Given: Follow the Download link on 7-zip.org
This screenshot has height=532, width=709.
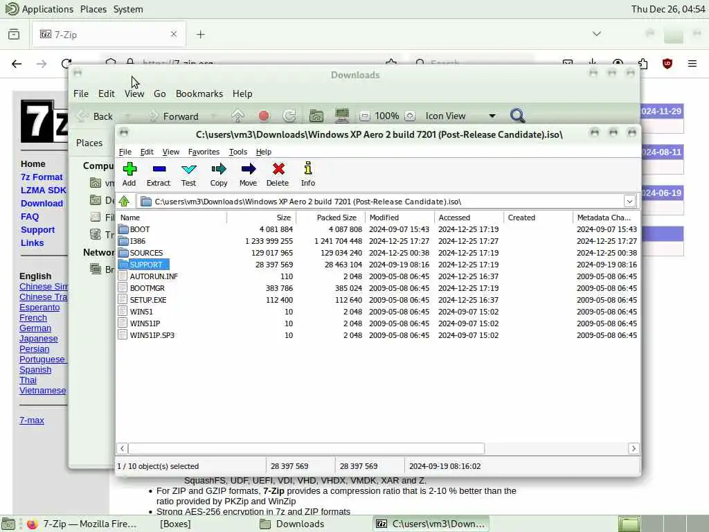Looking at the screenshot, I should coord(42,203).
